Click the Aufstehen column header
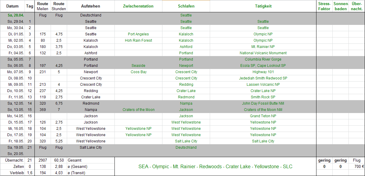This screenshot has width=365, height=176. pos(91,6)
